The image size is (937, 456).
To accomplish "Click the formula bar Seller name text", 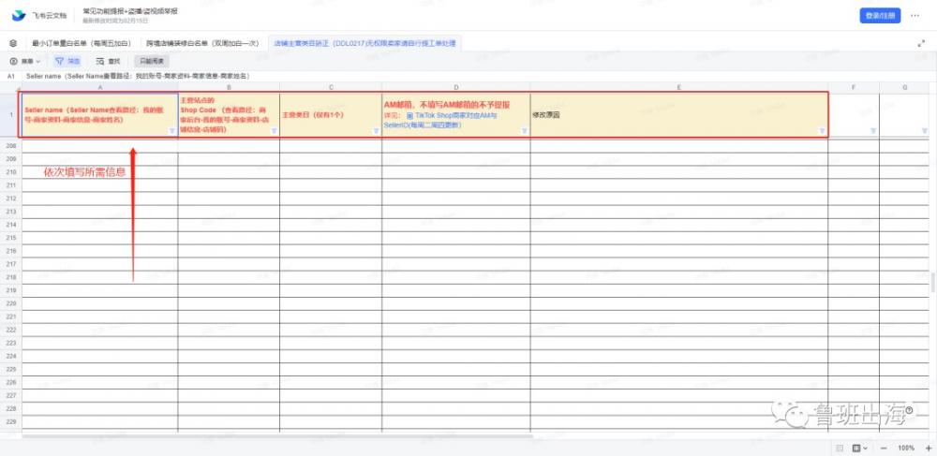I will pos(138,77).
